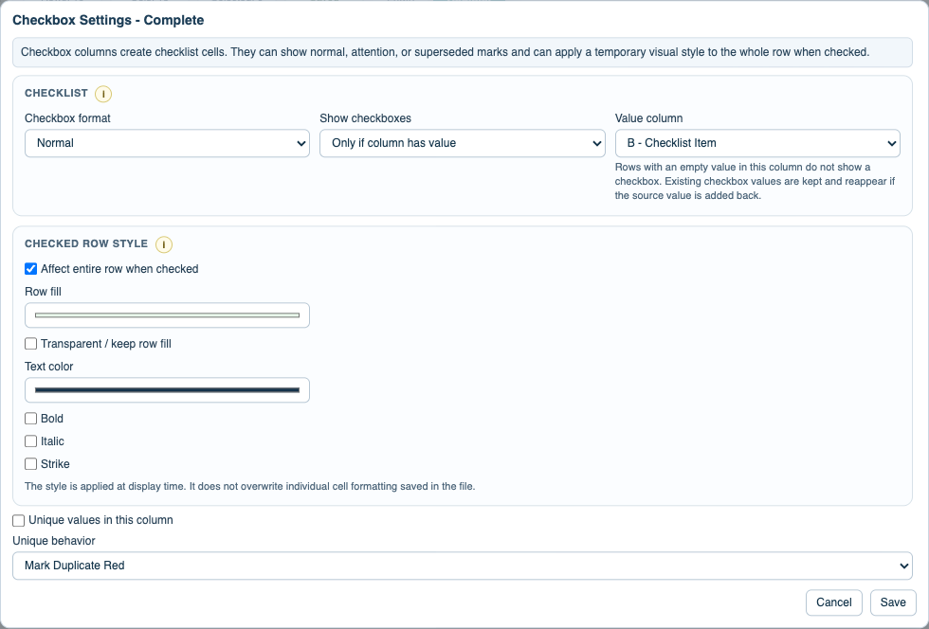Check Unique values in this column
Viewport: 929px width, 629px height.
pos(18,520)
